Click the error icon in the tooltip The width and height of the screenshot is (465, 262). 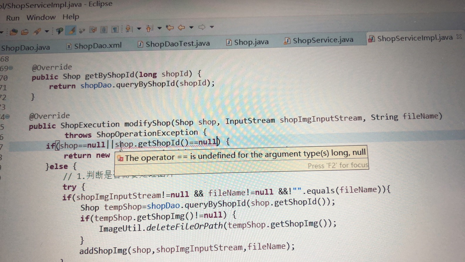pos(120,159)
